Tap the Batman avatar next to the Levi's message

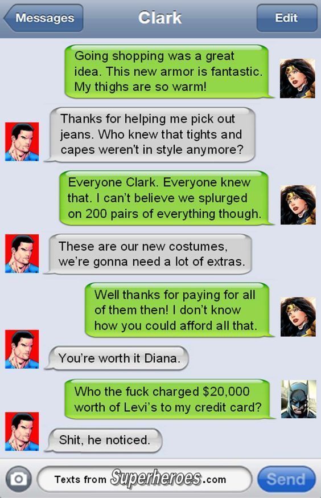coord(298,399)
